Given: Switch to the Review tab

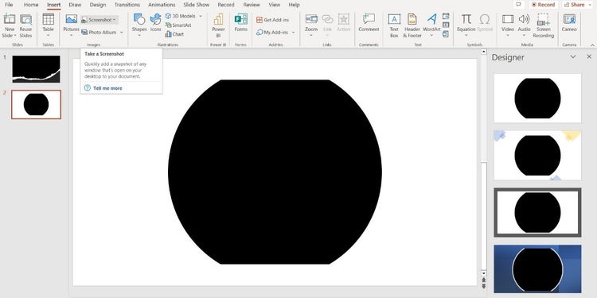Looking at the screenshot, I should pos(252,5).
